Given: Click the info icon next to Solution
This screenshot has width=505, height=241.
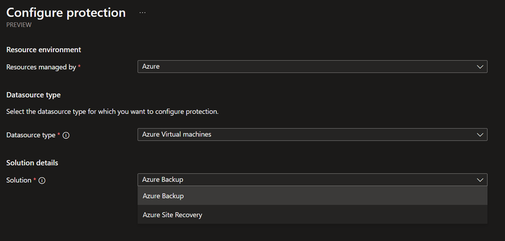Looking at the screenshot, I should (42, 180).
